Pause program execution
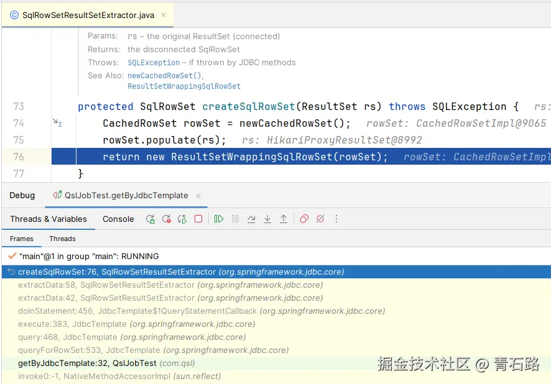Screen dimensions: 551x384 click(x=235, y=219)
